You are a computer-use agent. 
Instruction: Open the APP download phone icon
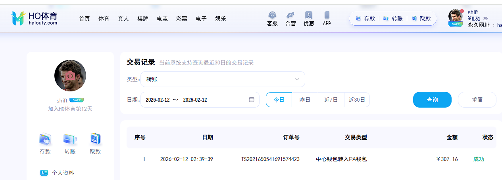point(327,15)
